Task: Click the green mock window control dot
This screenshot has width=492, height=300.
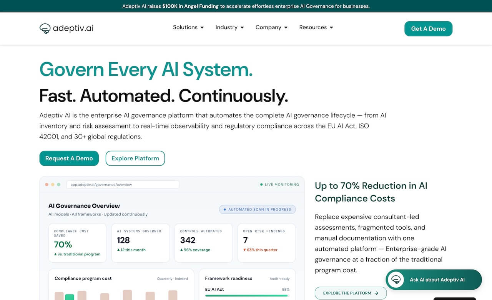Action: click(x=59, y=185)
